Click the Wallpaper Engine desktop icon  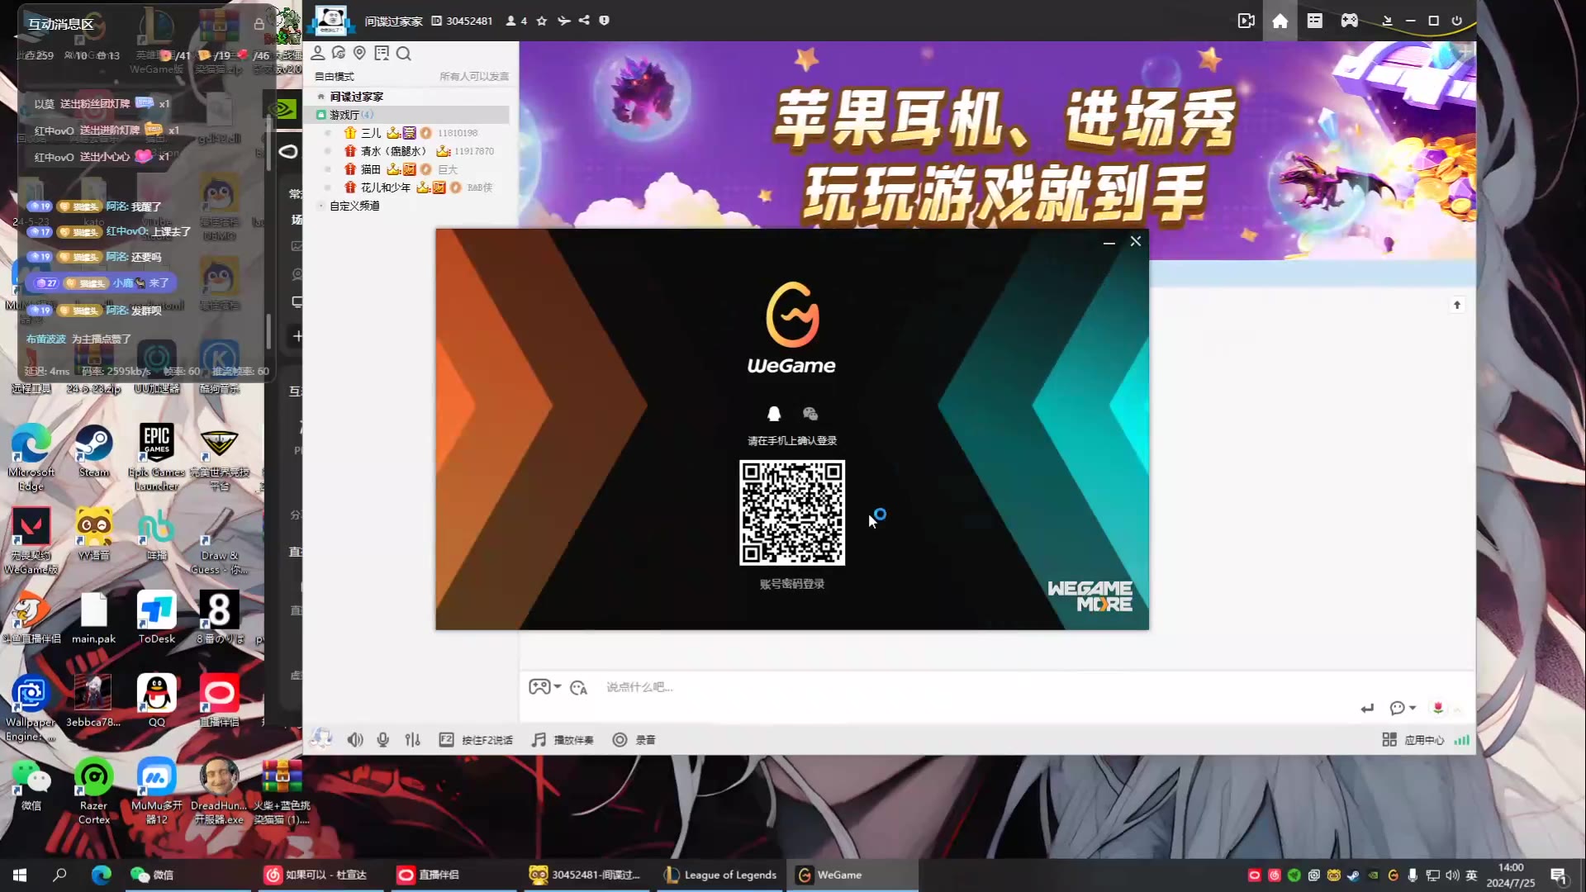[x=31, y=709]
